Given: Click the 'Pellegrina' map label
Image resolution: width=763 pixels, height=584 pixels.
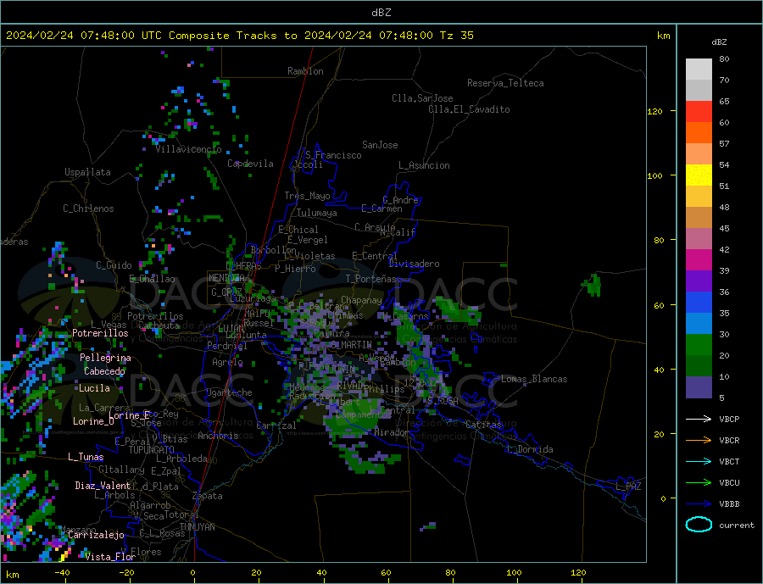Looking at the screenshot, I should [105, 358].
